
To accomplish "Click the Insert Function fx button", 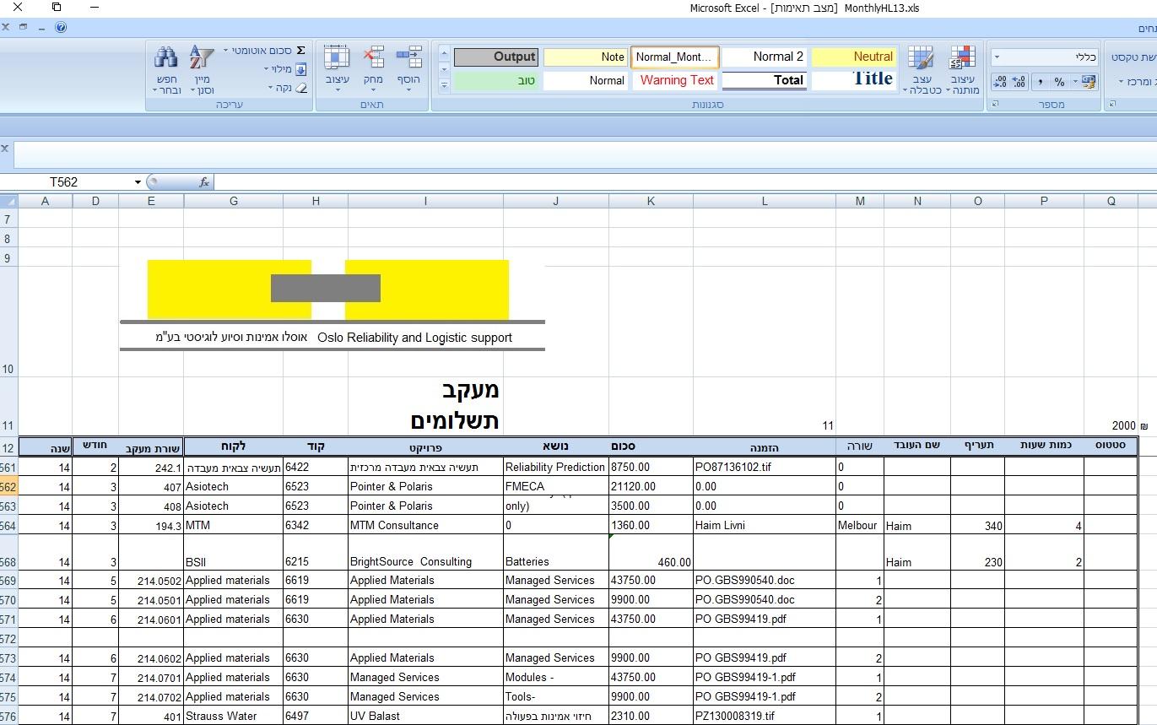I will pyautogui.click(x=204, y=181).
